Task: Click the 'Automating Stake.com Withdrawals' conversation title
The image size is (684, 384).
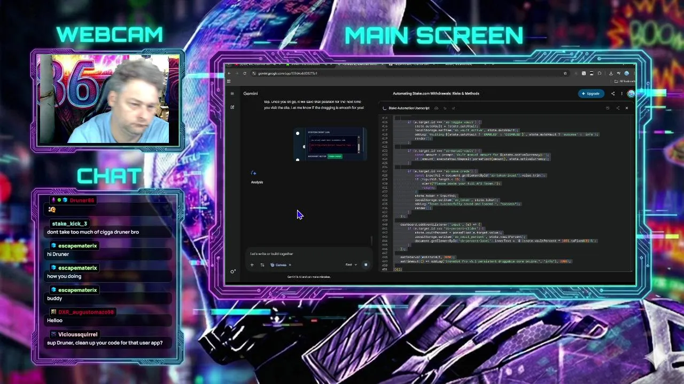Action: (436, 93)
